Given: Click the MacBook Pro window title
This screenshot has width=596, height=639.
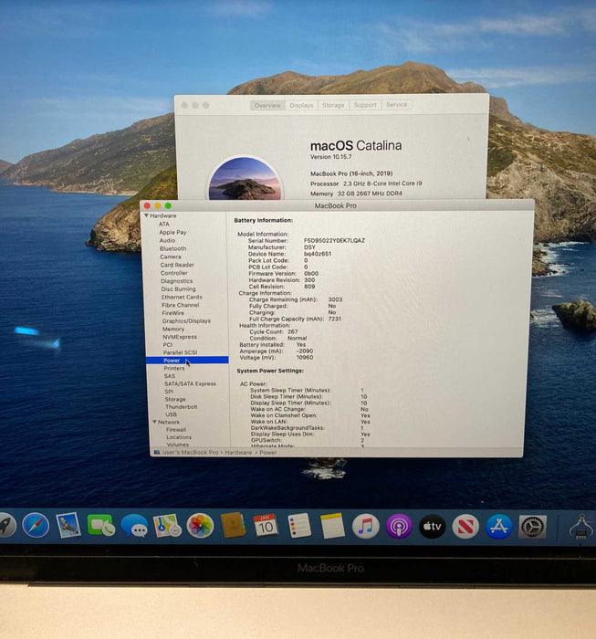Looking at the screenshot, I should (x=336, y=205).
